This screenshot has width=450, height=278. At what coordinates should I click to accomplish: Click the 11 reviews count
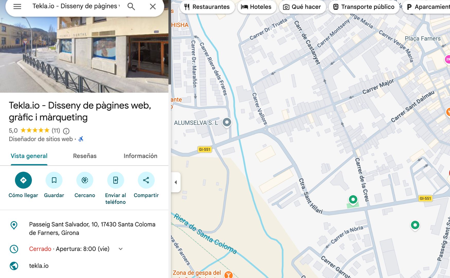coord(56,131)
